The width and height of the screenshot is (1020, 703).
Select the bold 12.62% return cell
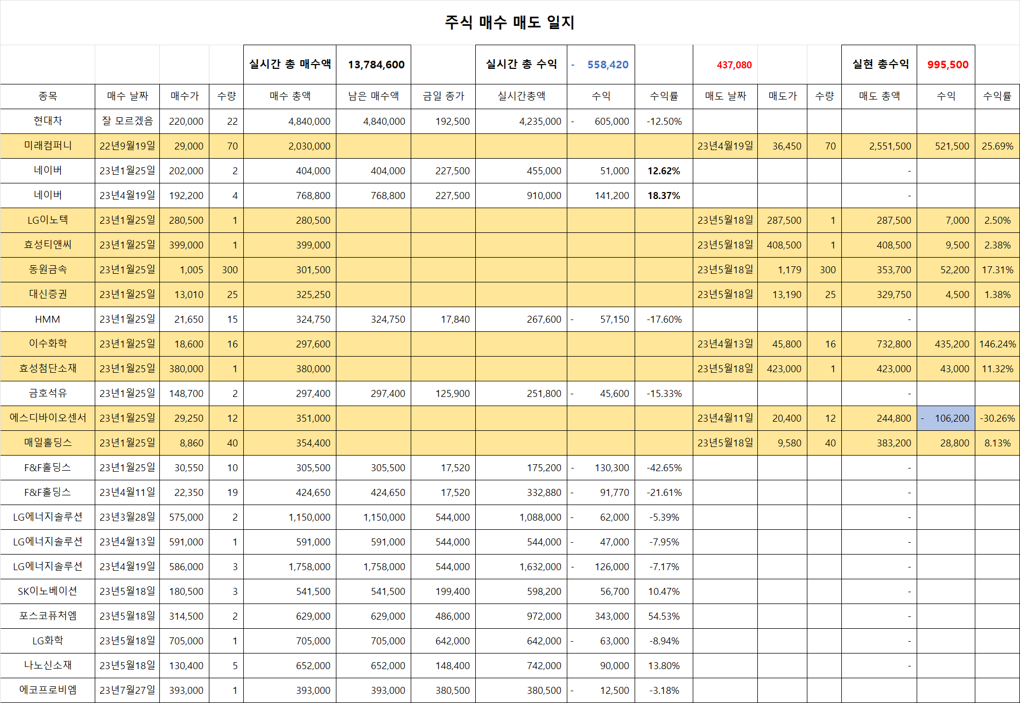pos(664,171)
